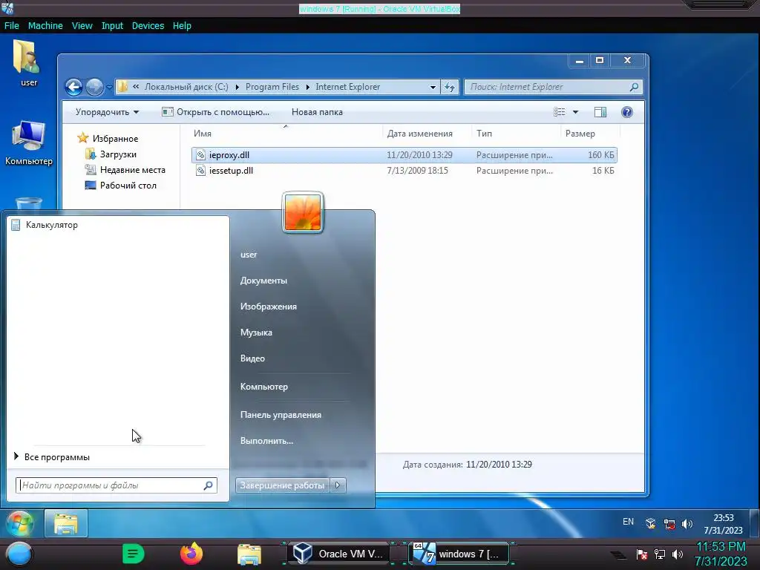Open Панель управления from Start menu
The image size is (760, 570).
pos(281,415)
